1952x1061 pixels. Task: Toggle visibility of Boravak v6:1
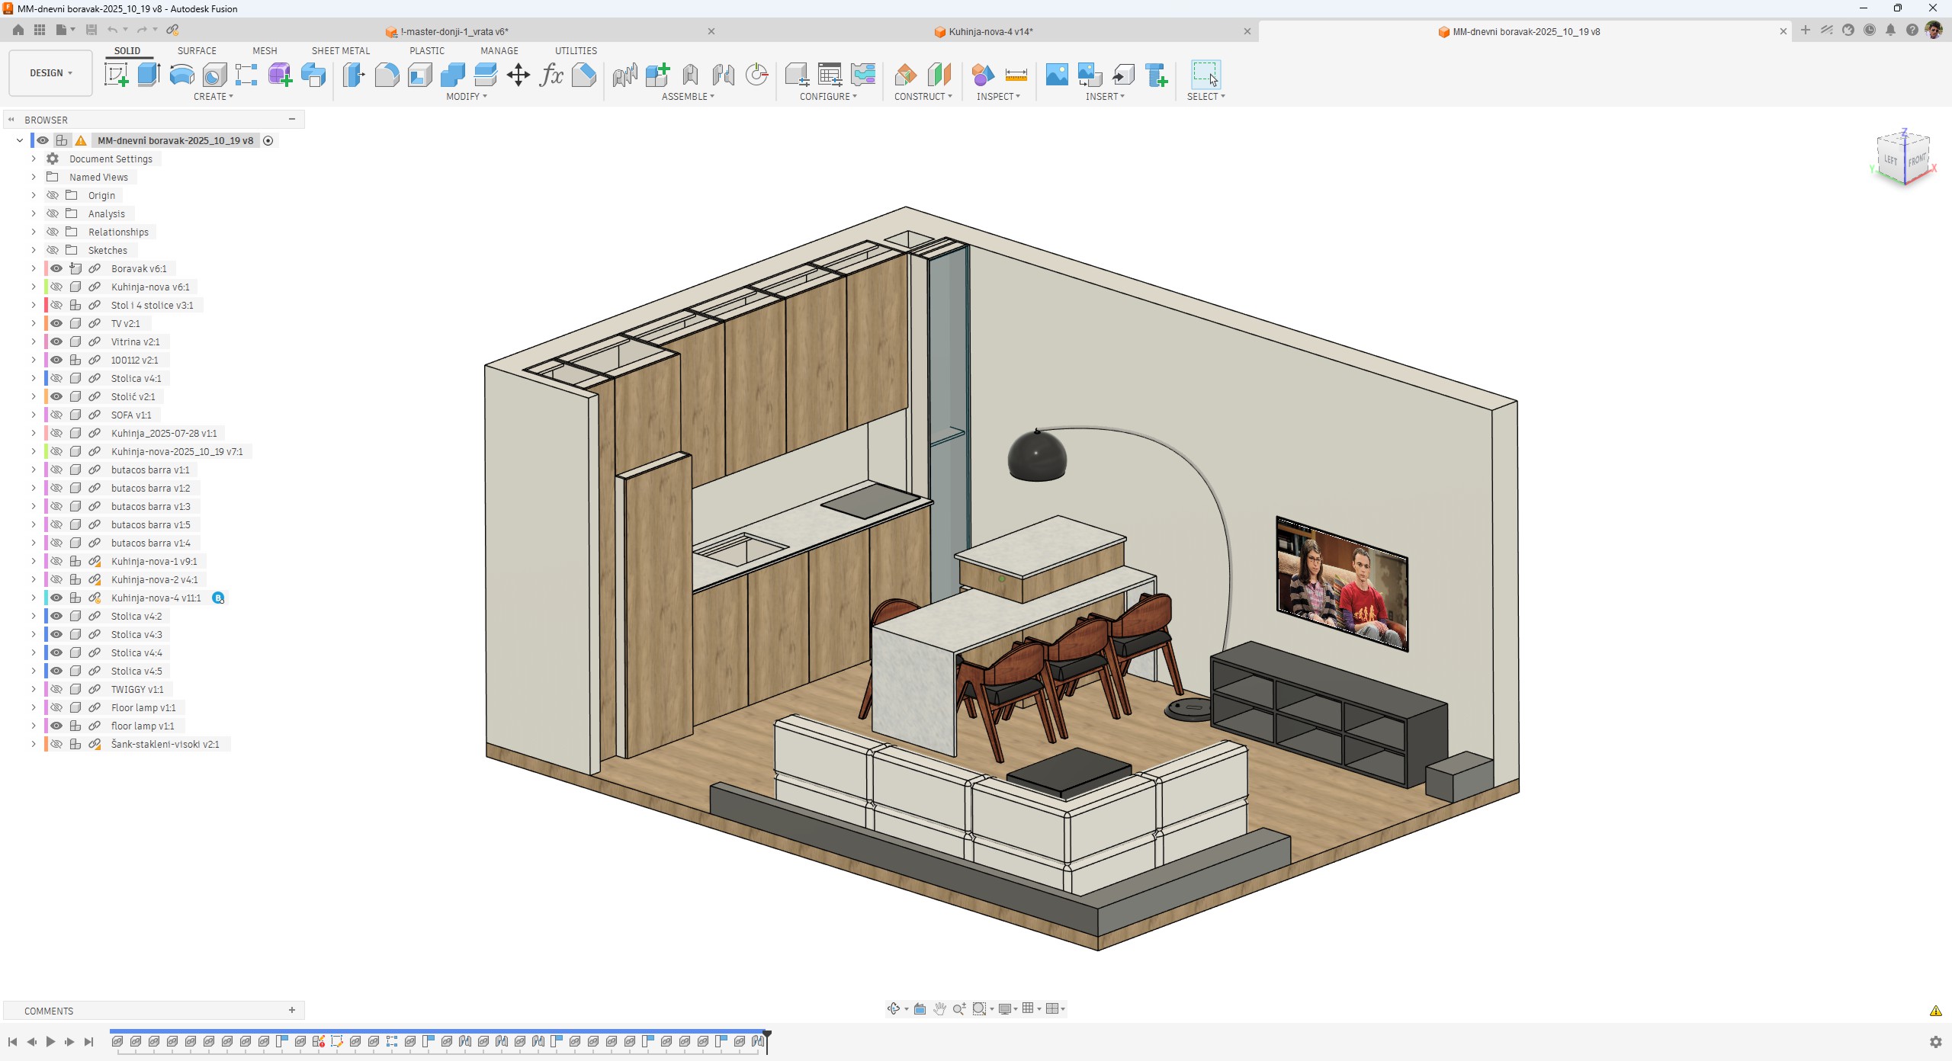pyautogui.click(x=56, y=268)
